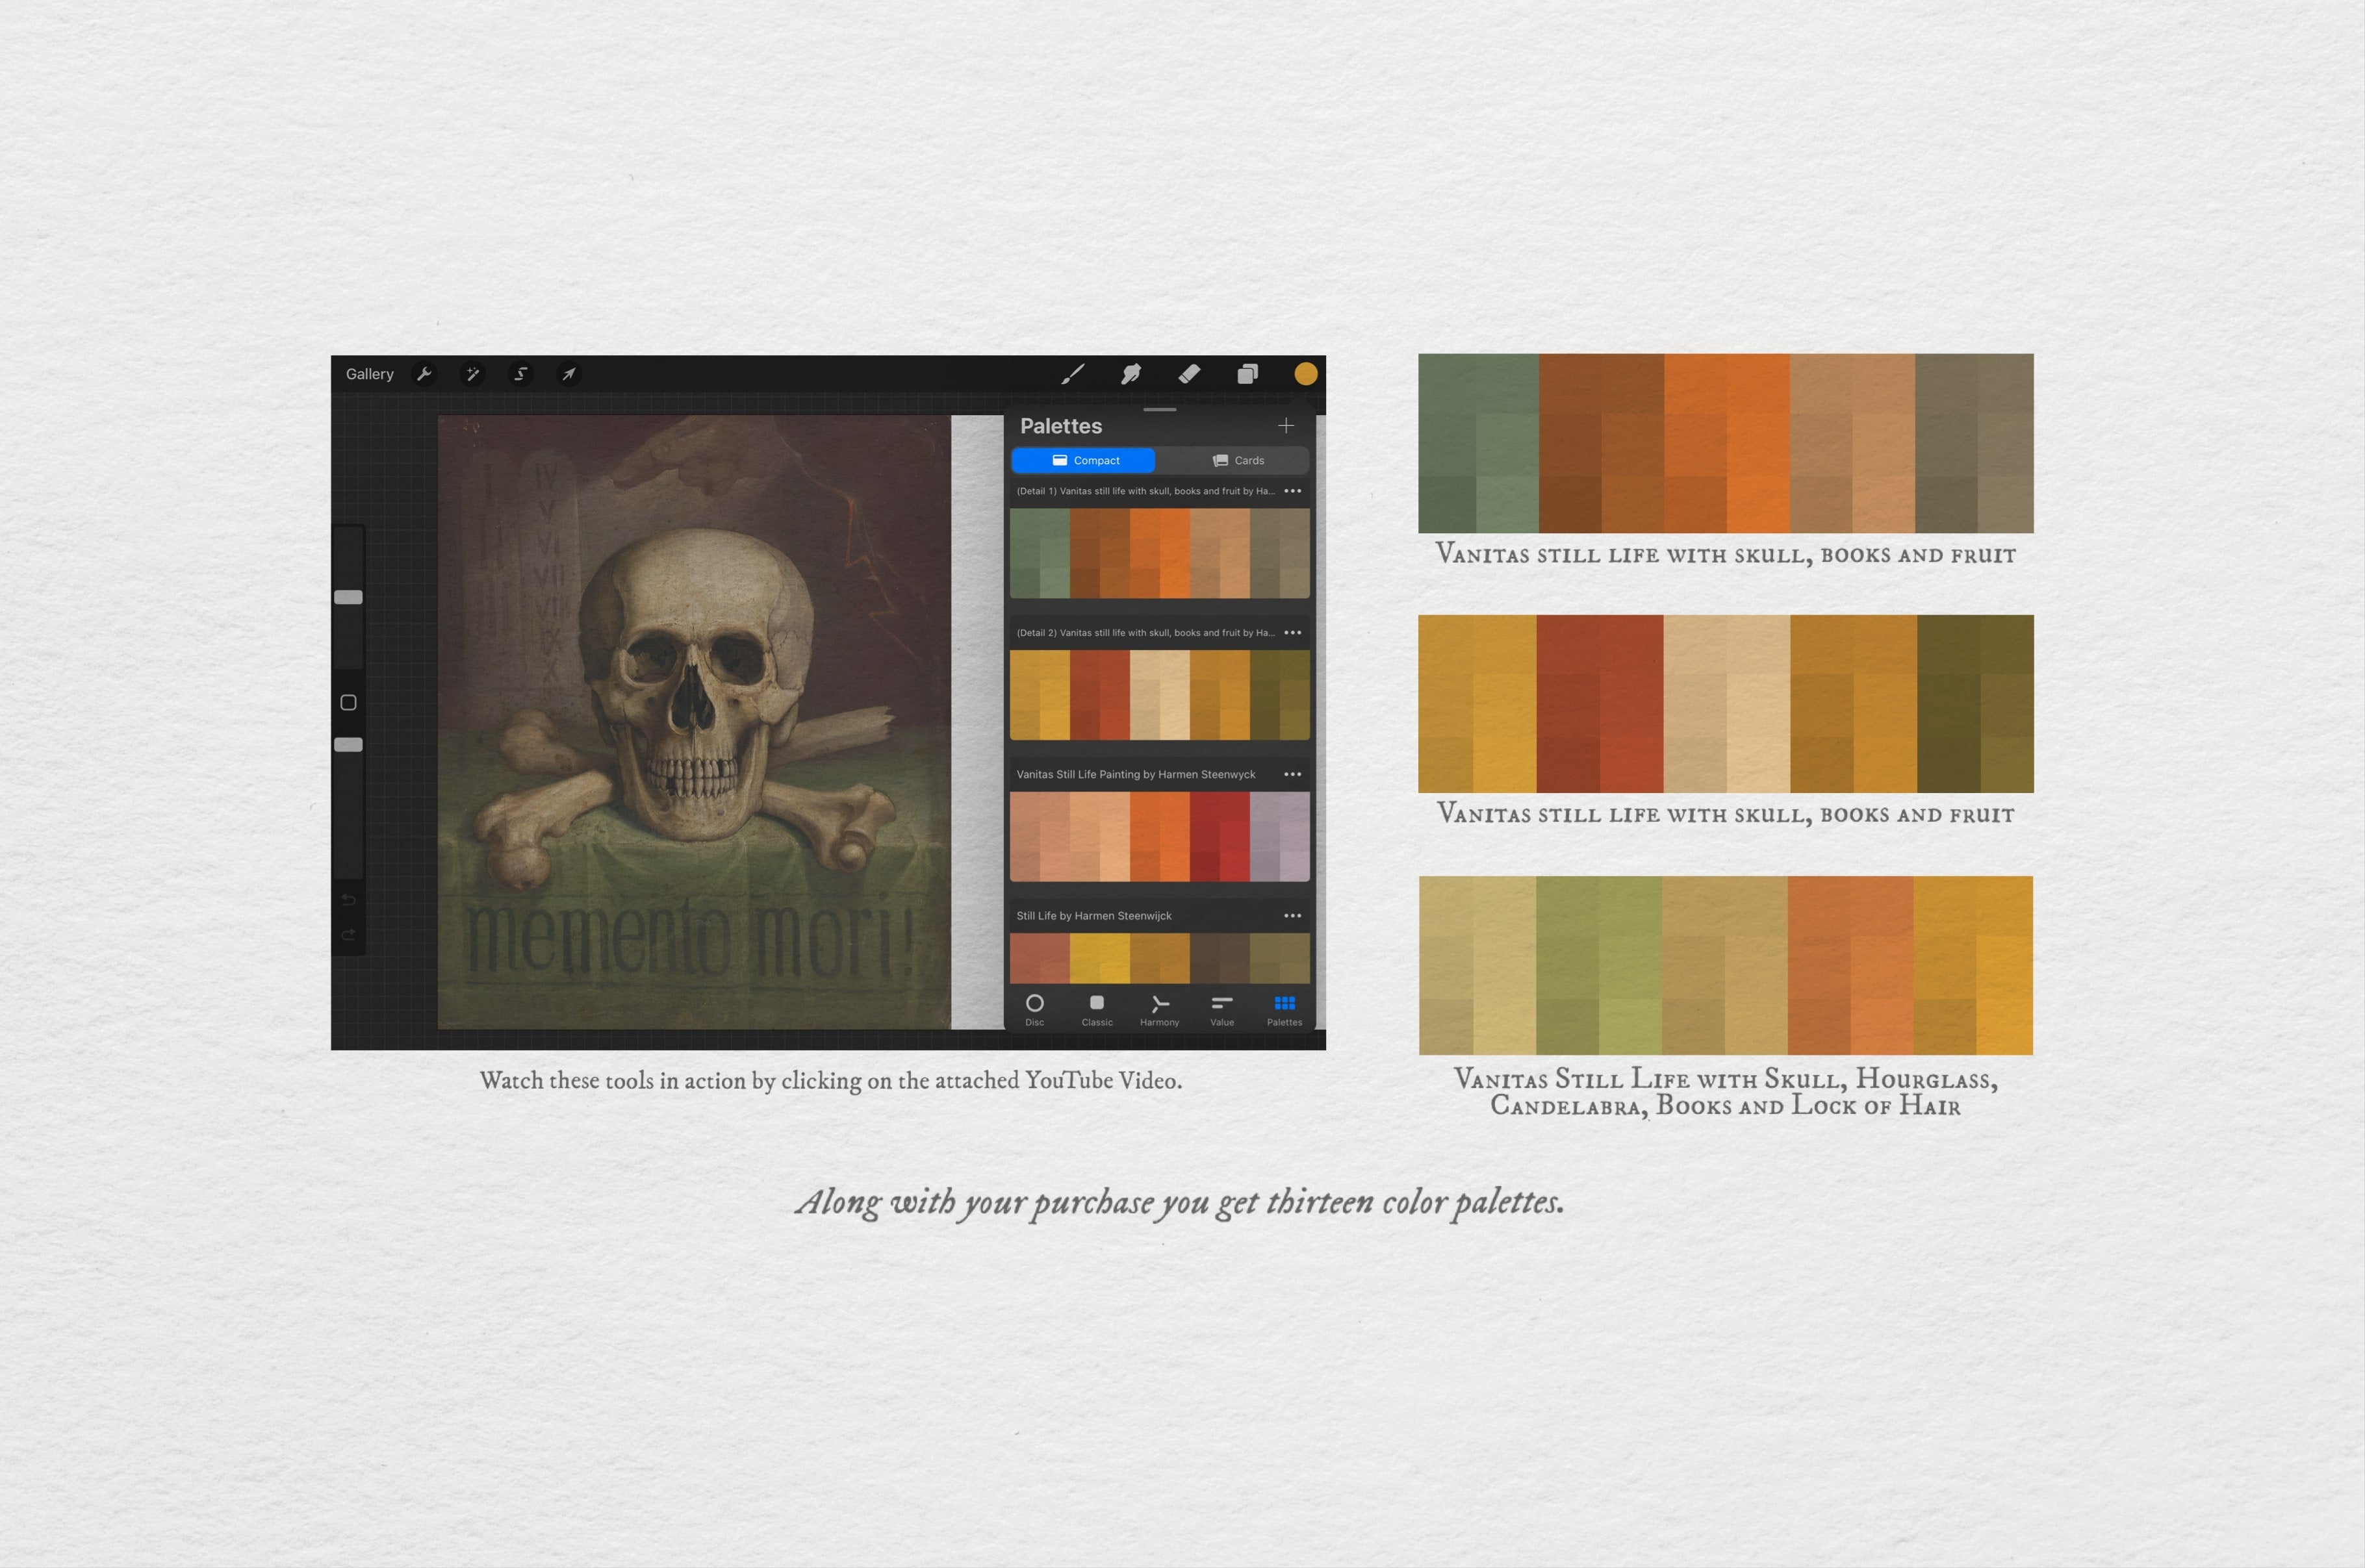Open options for Detail 1 Vanitas palette
The height and width of the screenshot is (1568, 2365).
click(x=1293, y=491)
